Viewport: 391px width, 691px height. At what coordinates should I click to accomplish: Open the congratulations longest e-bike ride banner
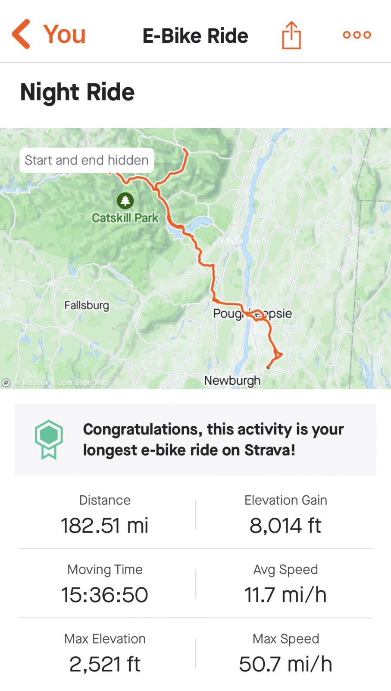coord(213,440)
